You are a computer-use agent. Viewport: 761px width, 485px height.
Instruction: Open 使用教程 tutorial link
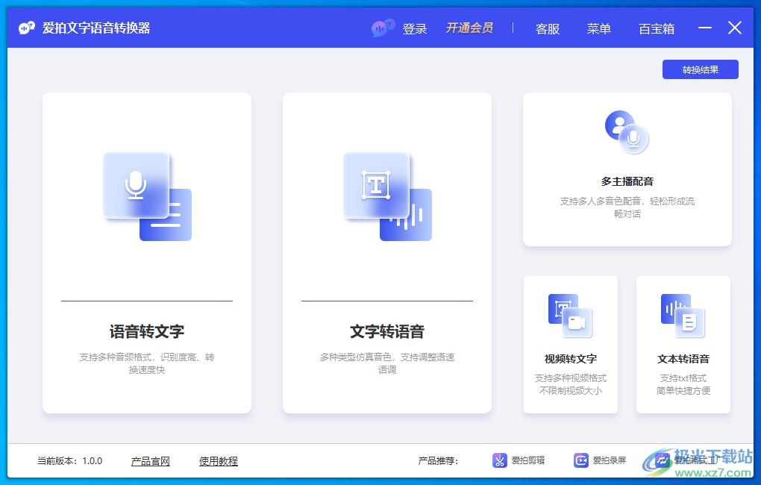pos(219,461)
